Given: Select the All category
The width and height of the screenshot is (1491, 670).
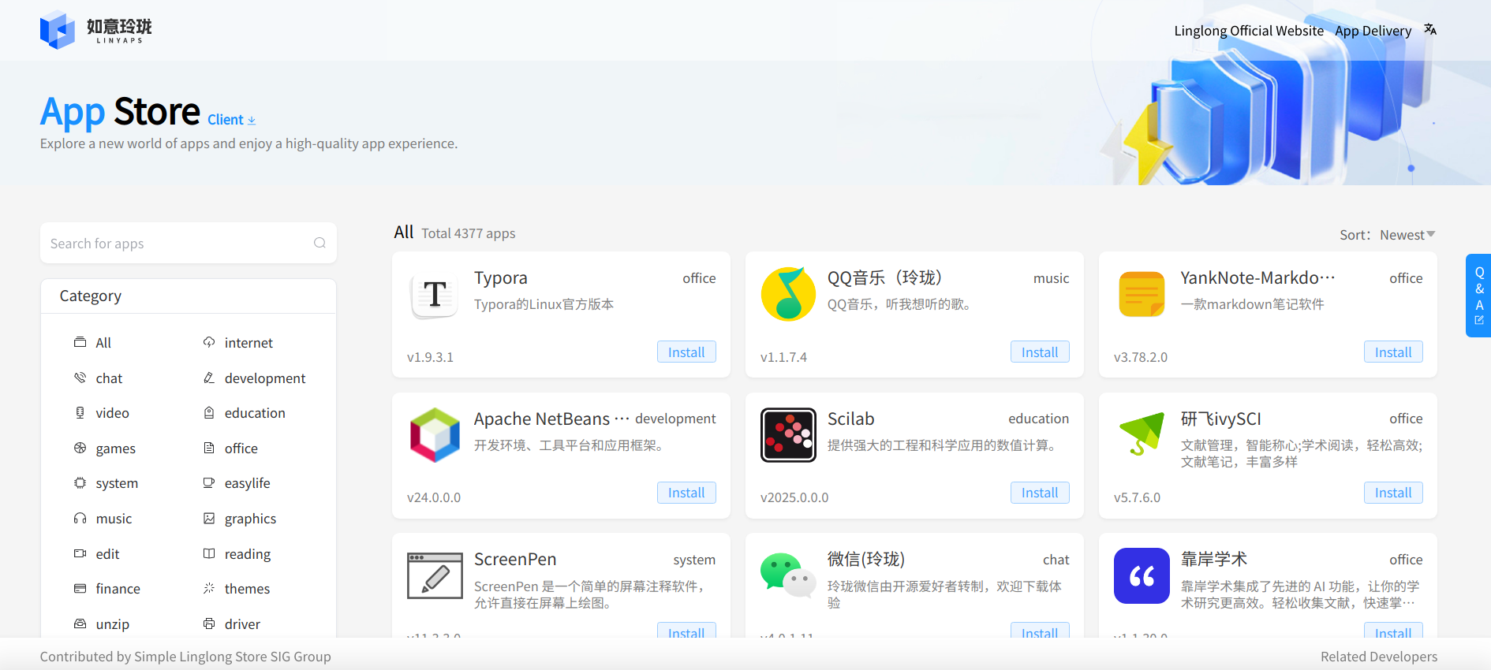Looking at the screenshot, I should 103,343.
